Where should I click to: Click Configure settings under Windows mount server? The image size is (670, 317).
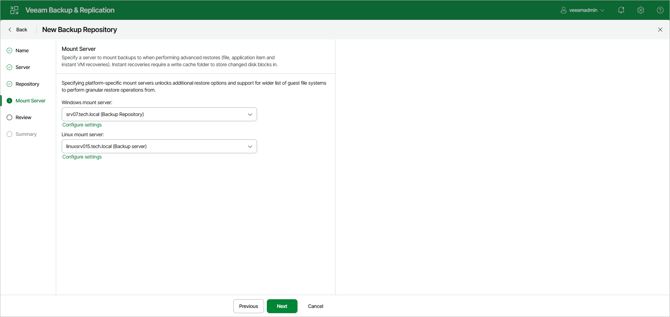[x=82, y=124]
